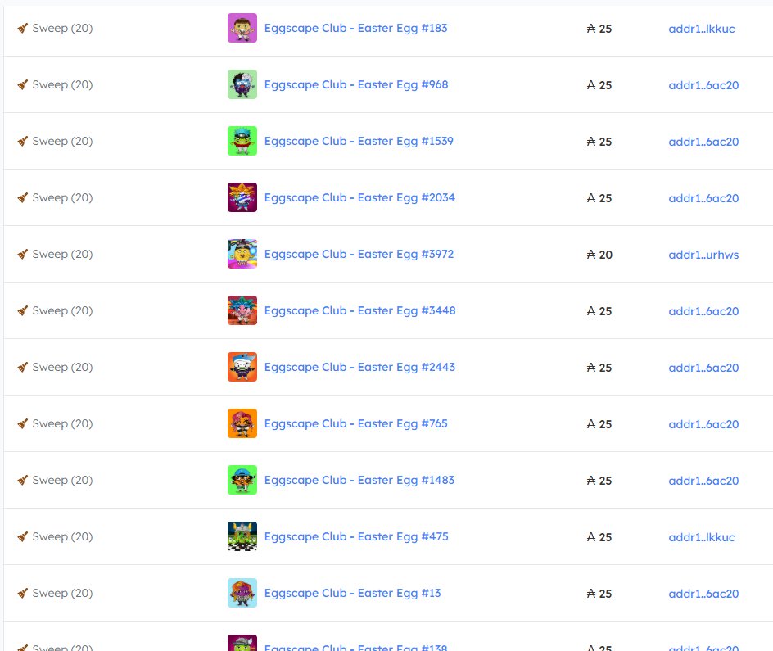Open Eggscape Club - Easter Egg #1483 link
Screen dimensions: 773x651
pyautogui.click(x=359, y=481)
